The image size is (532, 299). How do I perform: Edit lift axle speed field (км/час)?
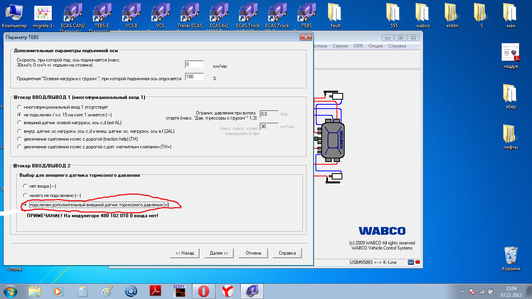[194, 64]
